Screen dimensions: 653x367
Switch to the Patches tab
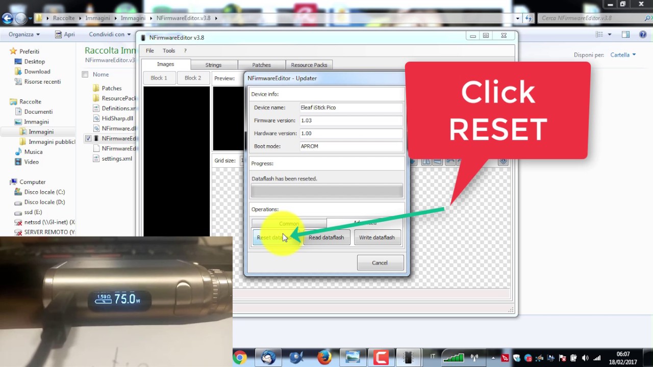[x=261, y=65]
